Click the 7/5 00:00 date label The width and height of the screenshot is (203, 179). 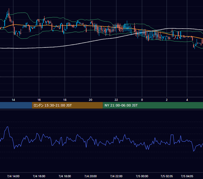point(142,176)
